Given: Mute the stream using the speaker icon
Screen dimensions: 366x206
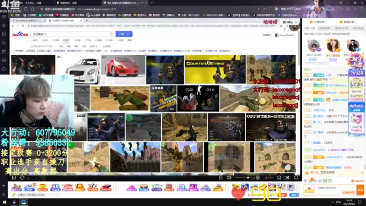Looking at the screenshot, I should pos(229,178).
